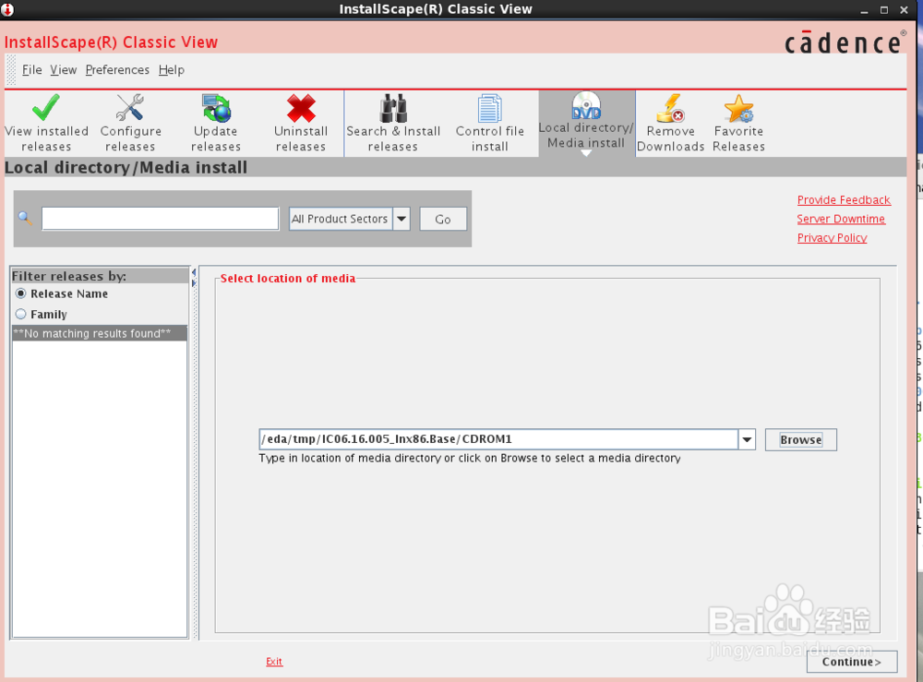Click the menu bar drag handle

pos(11,69)
